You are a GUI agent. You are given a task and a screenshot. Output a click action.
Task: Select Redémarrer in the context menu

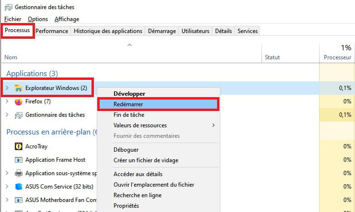tap(159, 104)
